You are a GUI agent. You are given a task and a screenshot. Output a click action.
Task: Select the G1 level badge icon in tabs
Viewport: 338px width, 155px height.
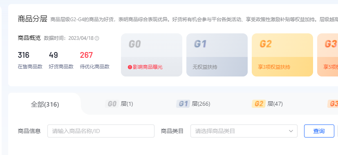(183, 104)
